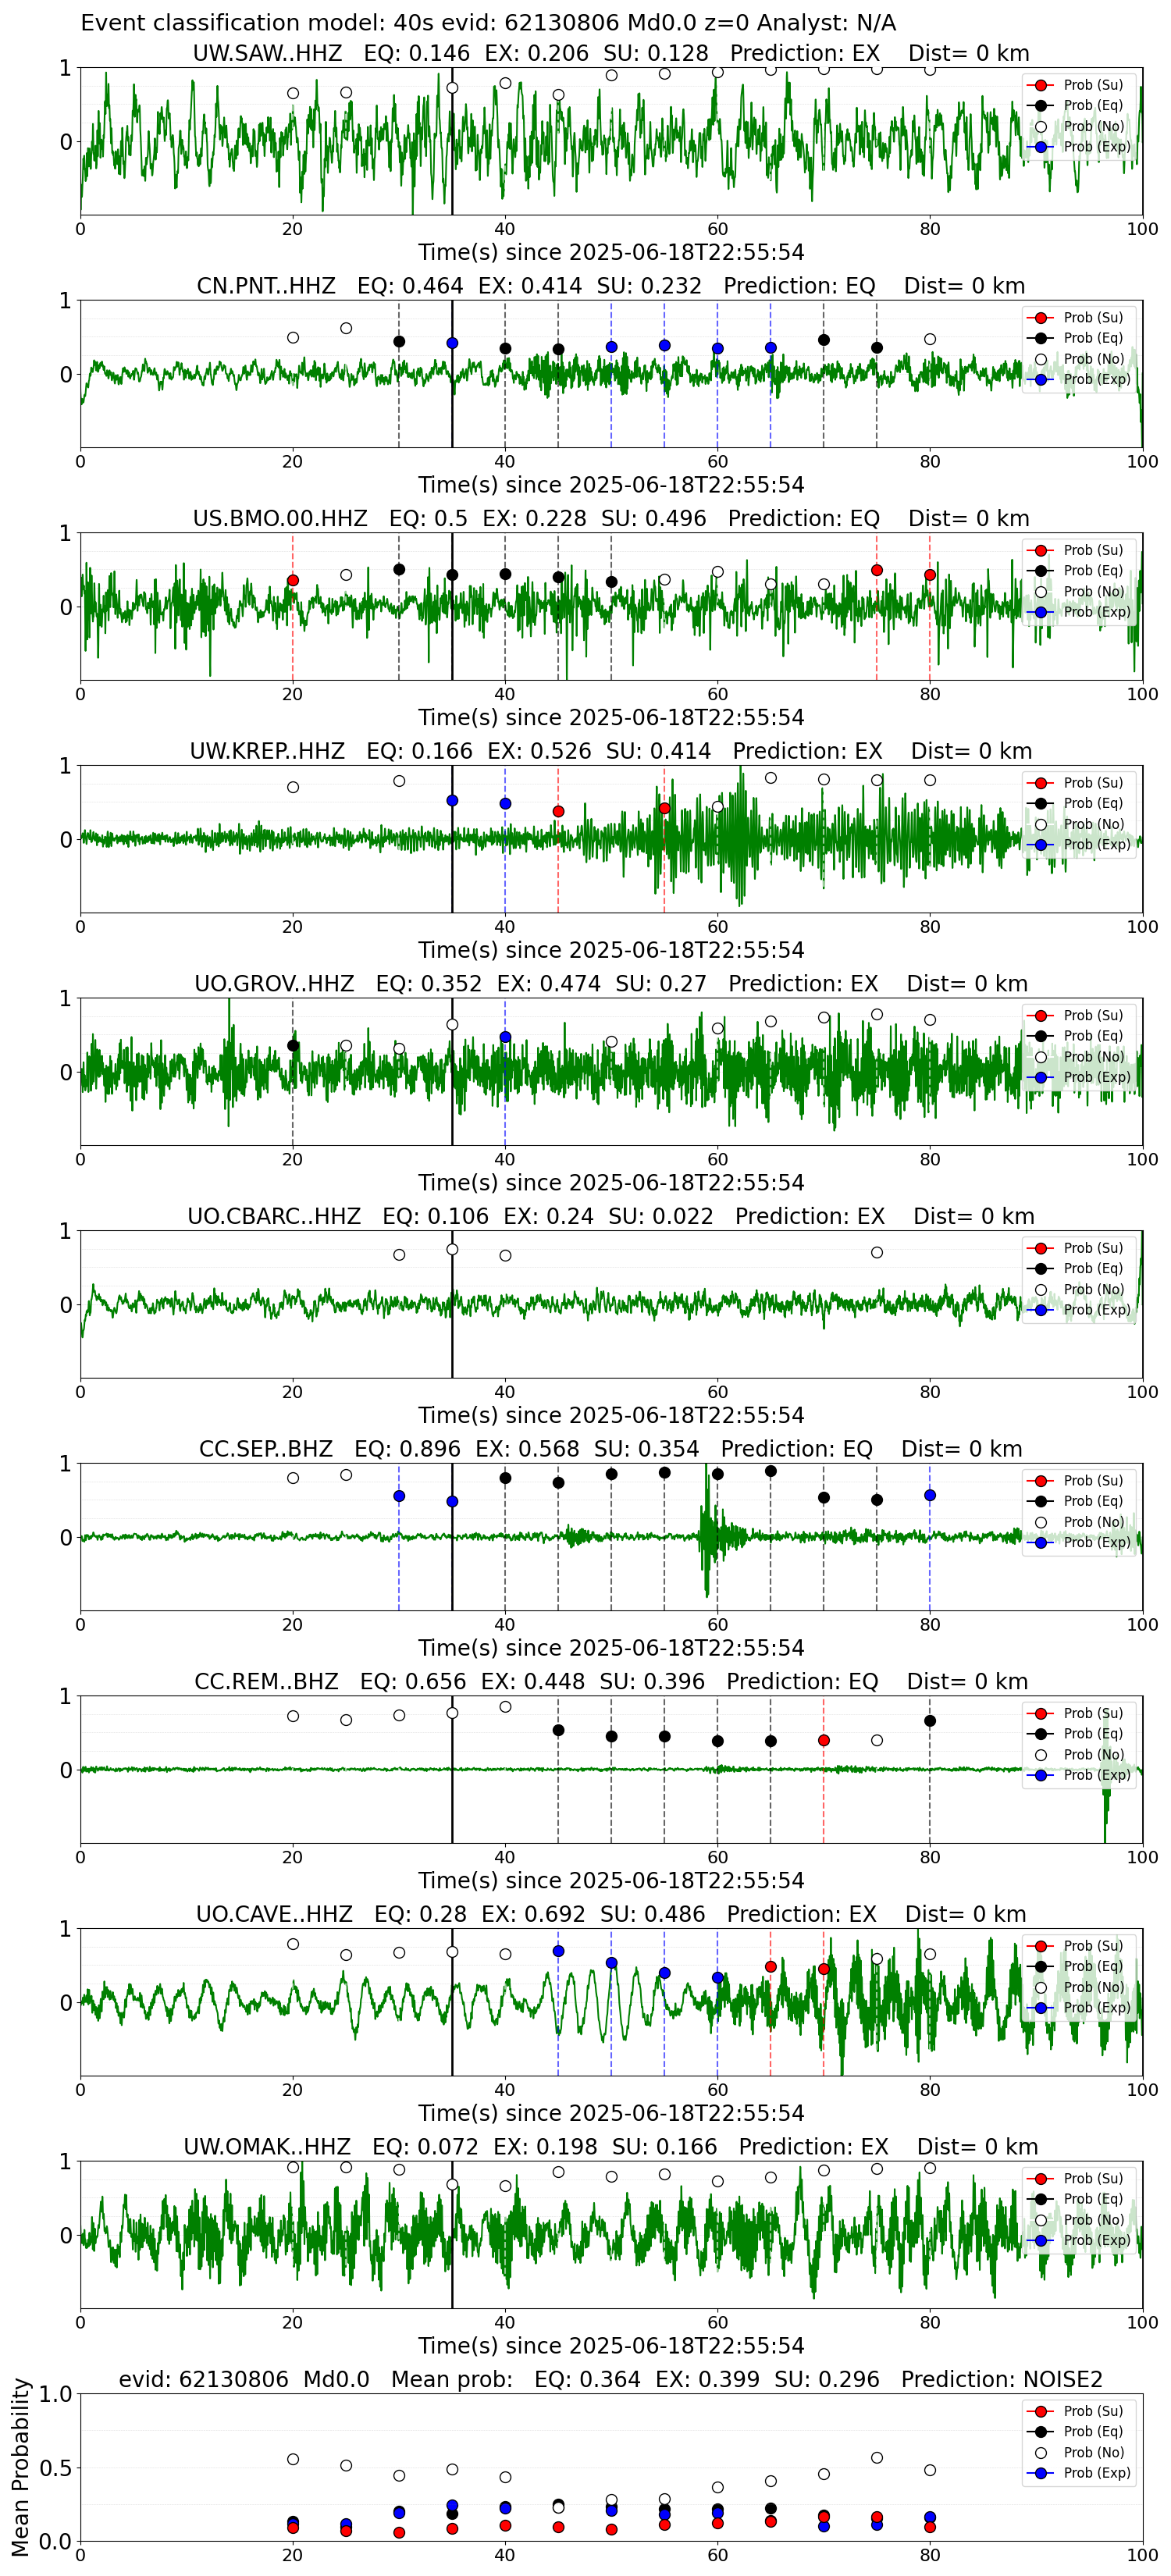
Task: Click the red marker at 55 s in UW.KREP panel
Action: pyautogui.click(x=664, y=808)
